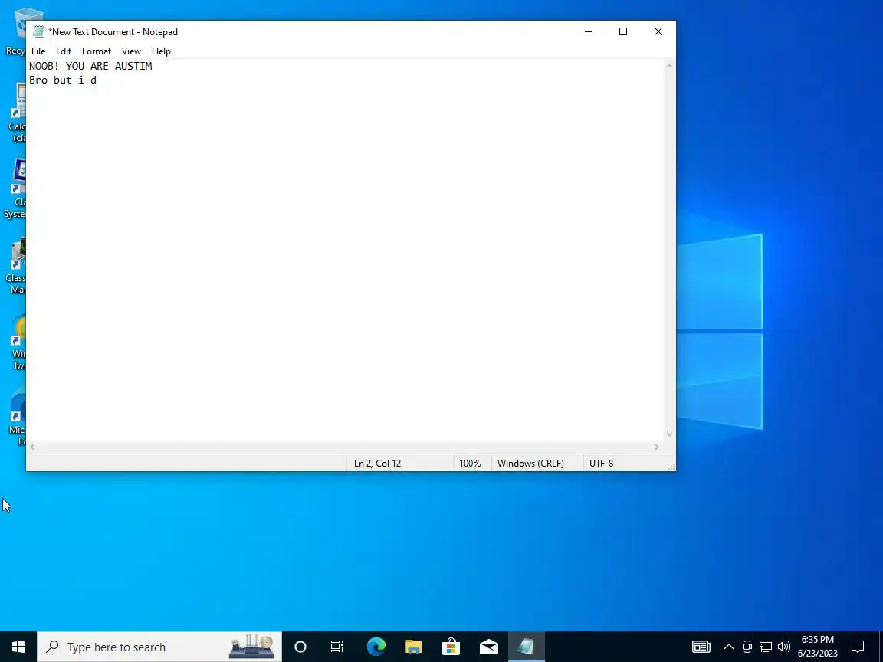Launch Microsoft Edge from the taskbar
Image resolution: width=883 pixels, height=662 pixels.
click(x=376, y=647)
